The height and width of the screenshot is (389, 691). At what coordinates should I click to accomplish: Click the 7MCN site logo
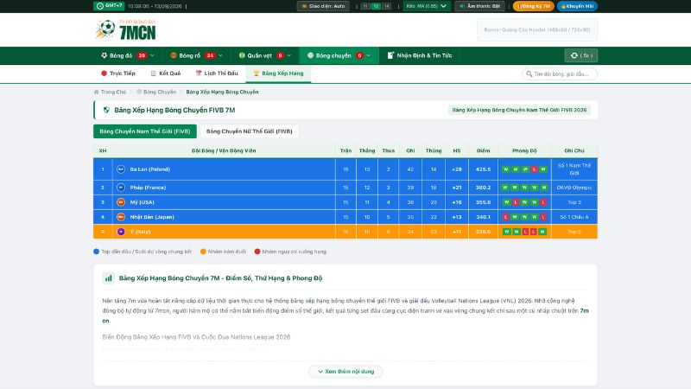125,30
